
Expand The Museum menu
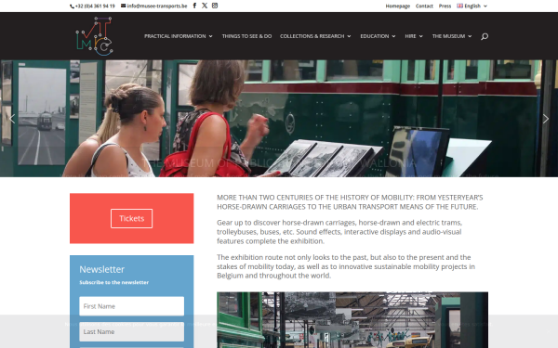click(x=452, y=36)
